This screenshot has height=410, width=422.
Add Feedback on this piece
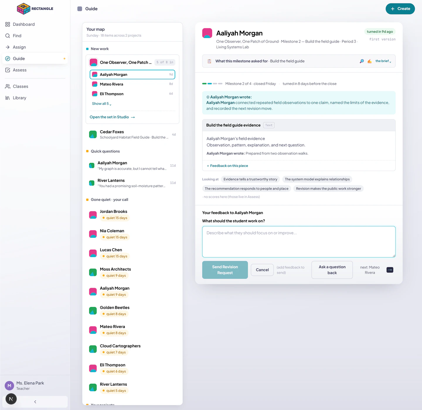227,166
